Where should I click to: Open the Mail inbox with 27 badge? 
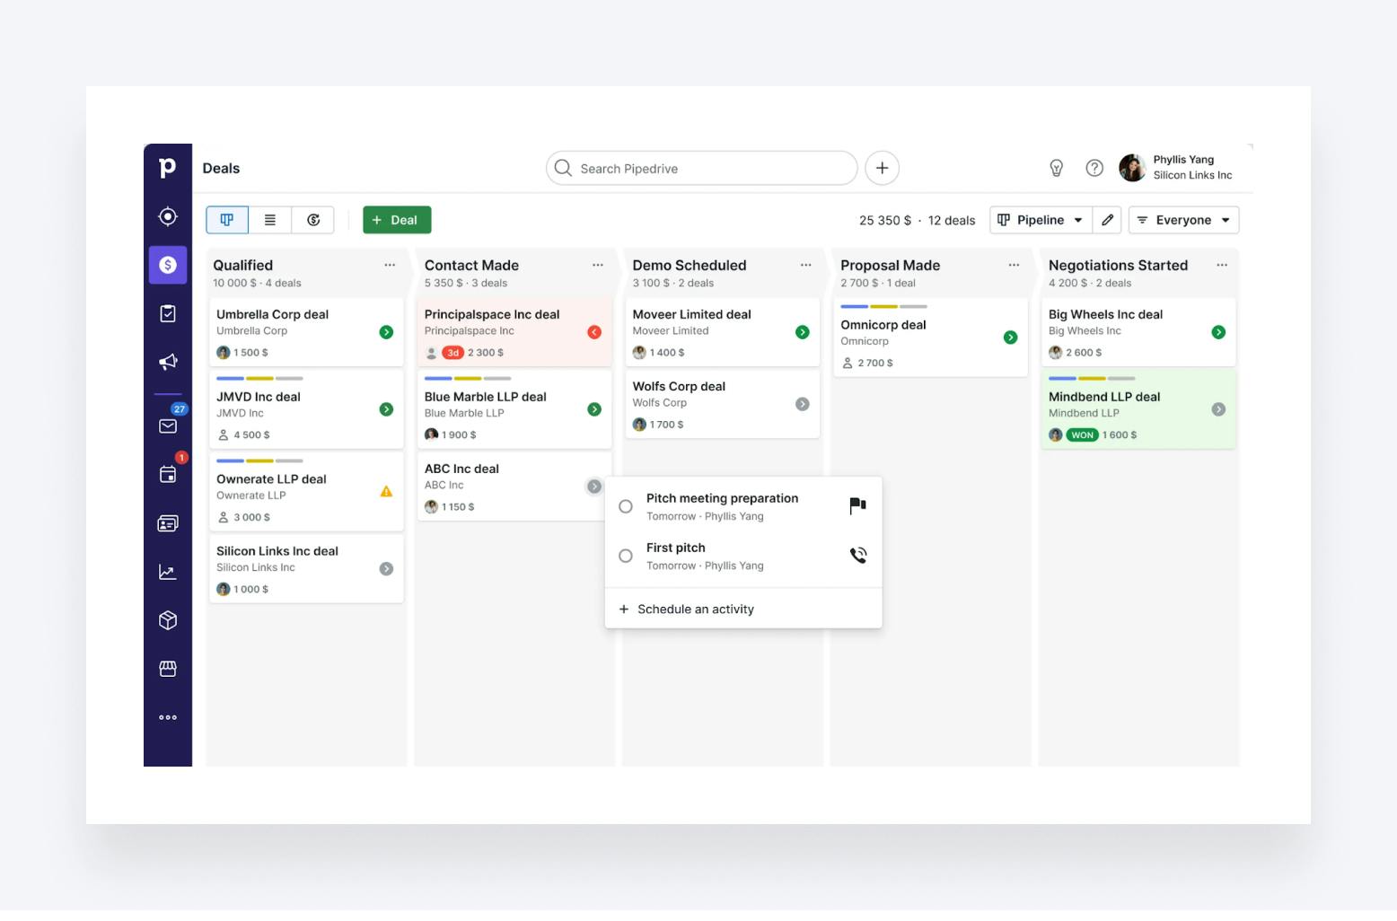click(168, 425)
